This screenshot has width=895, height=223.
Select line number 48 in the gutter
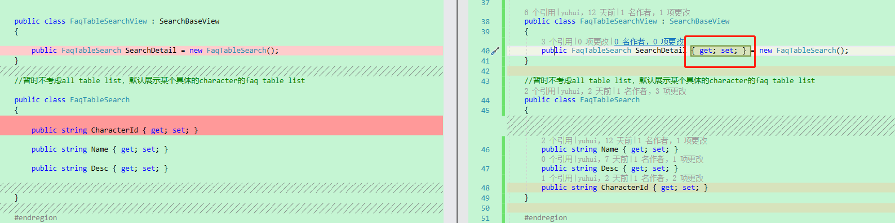coord(485,188)
